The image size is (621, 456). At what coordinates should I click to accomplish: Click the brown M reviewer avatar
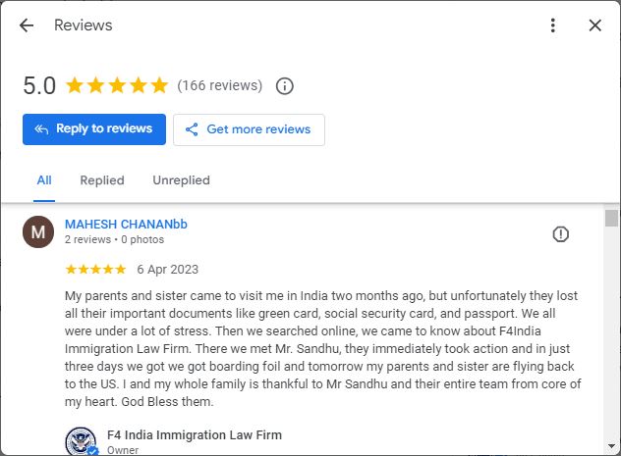click(x=38, y=232)
